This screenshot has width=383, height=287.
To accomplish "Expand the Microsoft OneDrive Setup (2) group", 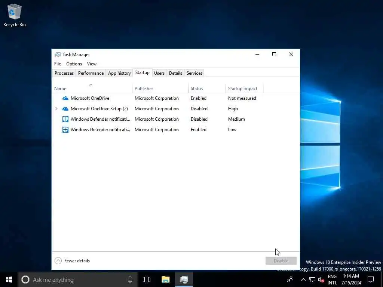I will tap(56, 109).
